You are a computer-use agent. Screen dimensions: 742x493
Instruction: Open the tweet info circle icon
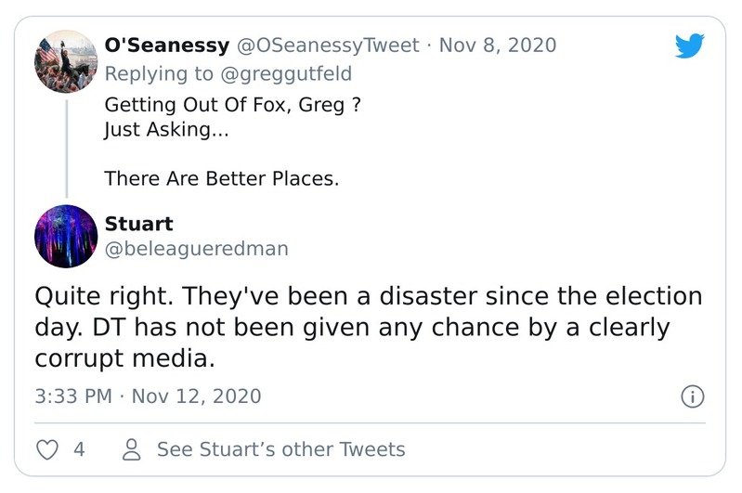(x=693, y=396)
